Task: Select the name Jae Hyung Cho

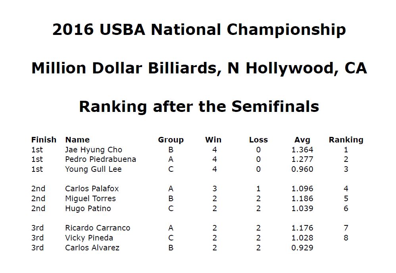Action: tap(93, 150)
